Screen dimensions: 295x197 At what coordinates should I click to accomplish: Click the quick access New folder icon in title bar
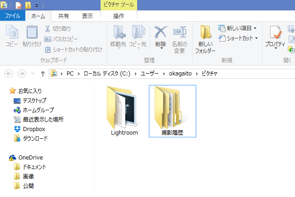tap(28, 5)
